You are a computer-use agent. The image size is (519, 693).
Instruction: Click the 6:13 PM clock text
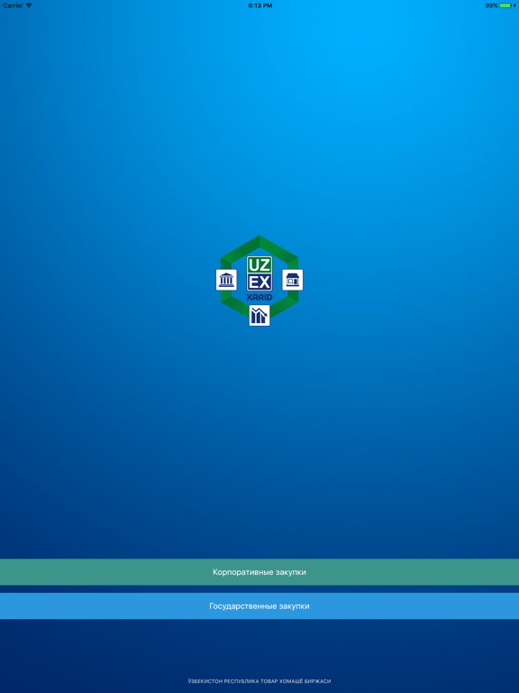tap(259, 5)
